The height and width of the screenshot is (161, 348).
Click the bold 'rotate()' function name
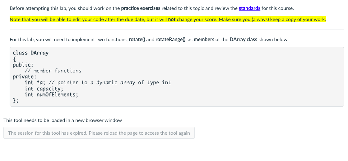[137, 40]
